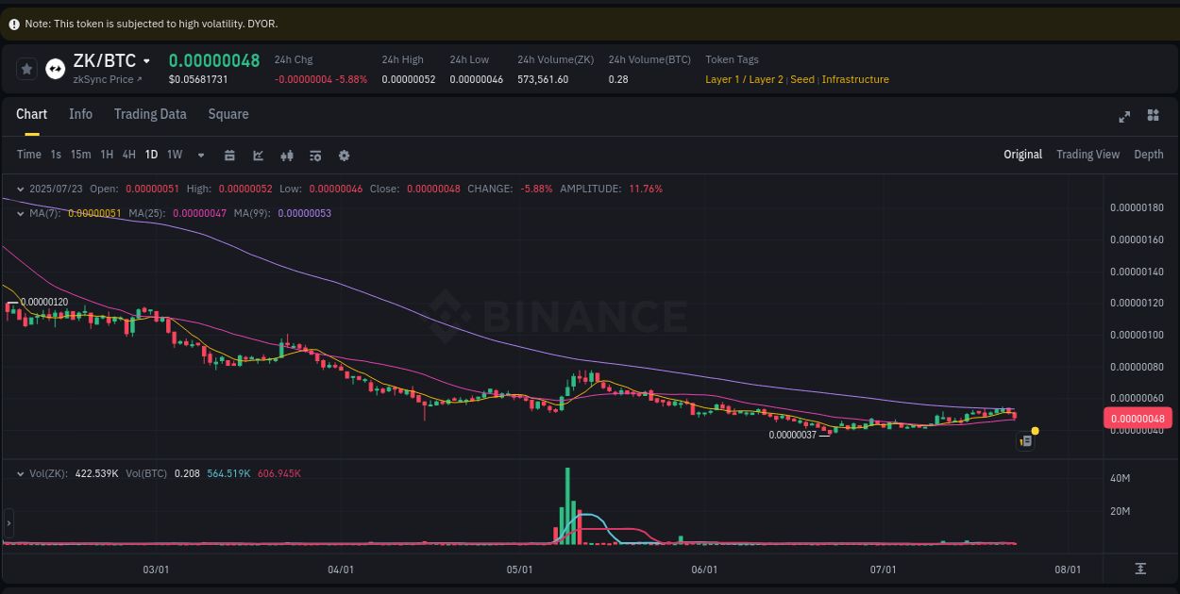Open extra timeframe options arrow
This screenshot has height=594, width=1180.
pos(199,155)
